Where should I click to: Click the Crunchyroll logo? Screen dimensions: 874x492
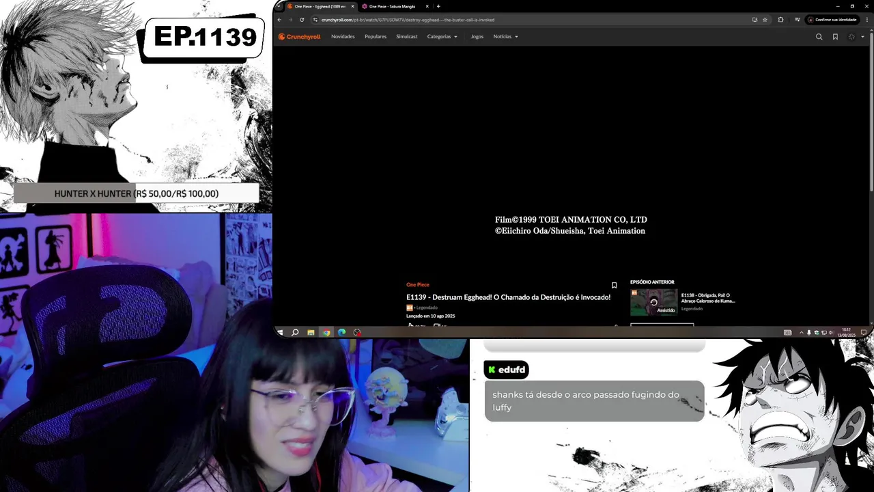299,37
